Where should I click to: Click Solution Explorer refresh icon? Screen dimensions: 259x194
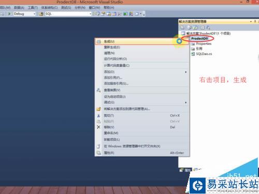(x=195, y=27)
